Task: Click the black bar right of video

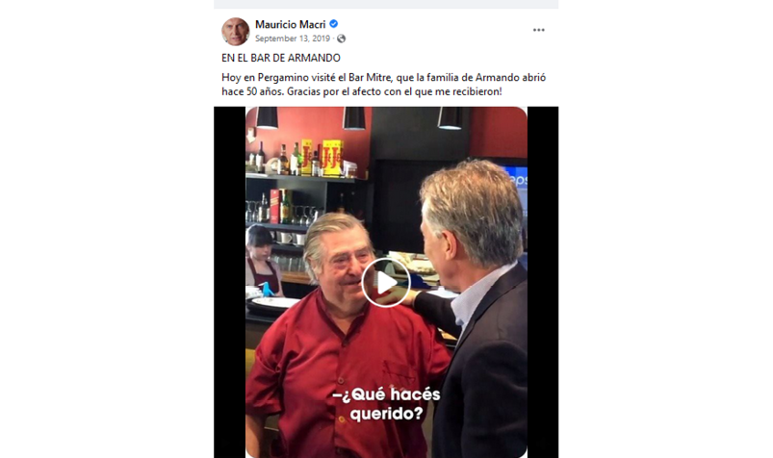Action: pyautogui.click(x=543, y=282)
